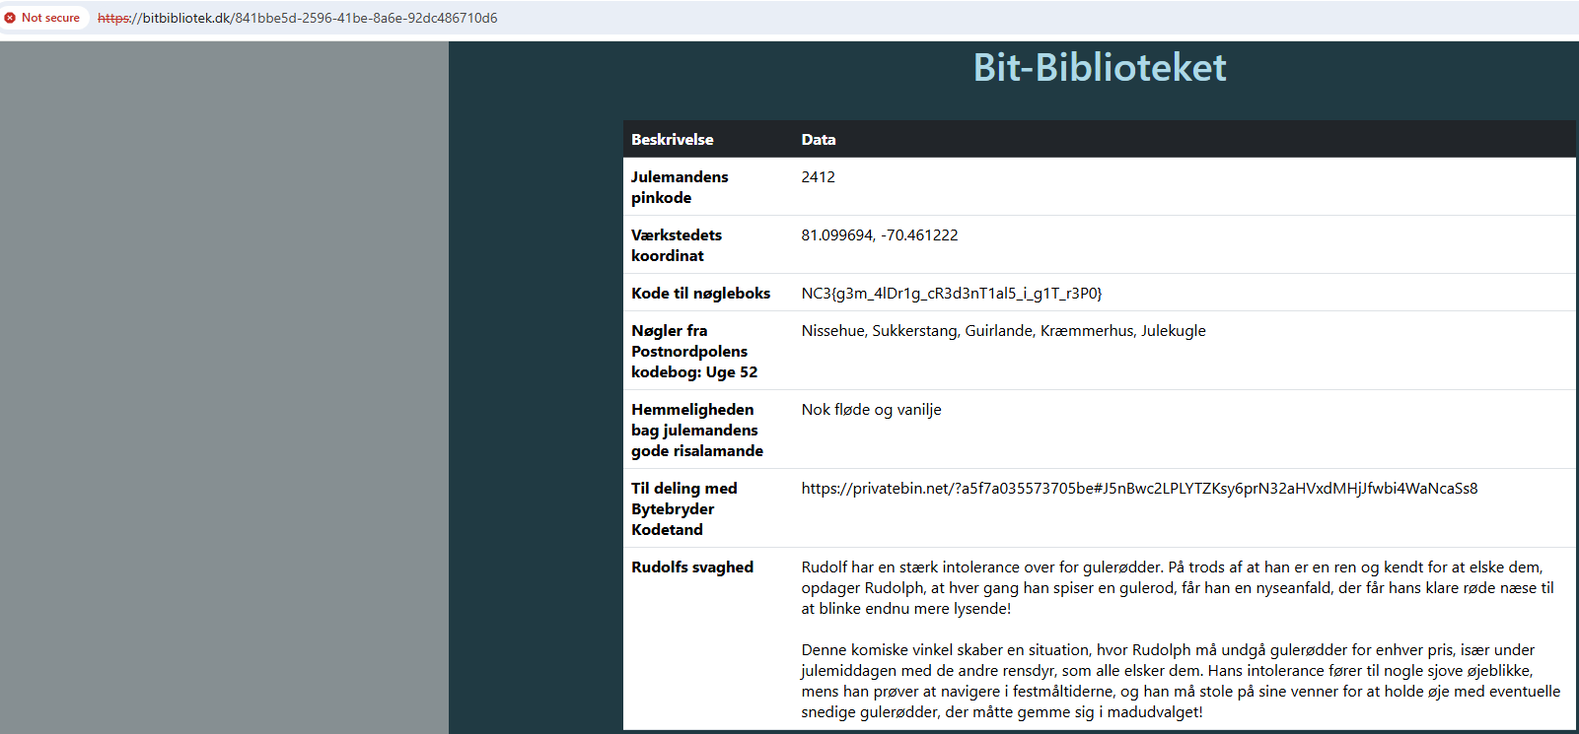Click the paragraph starting Denne komiske vinkel
This screenshot has height=734, width=1579.
tap(1180, 681)
